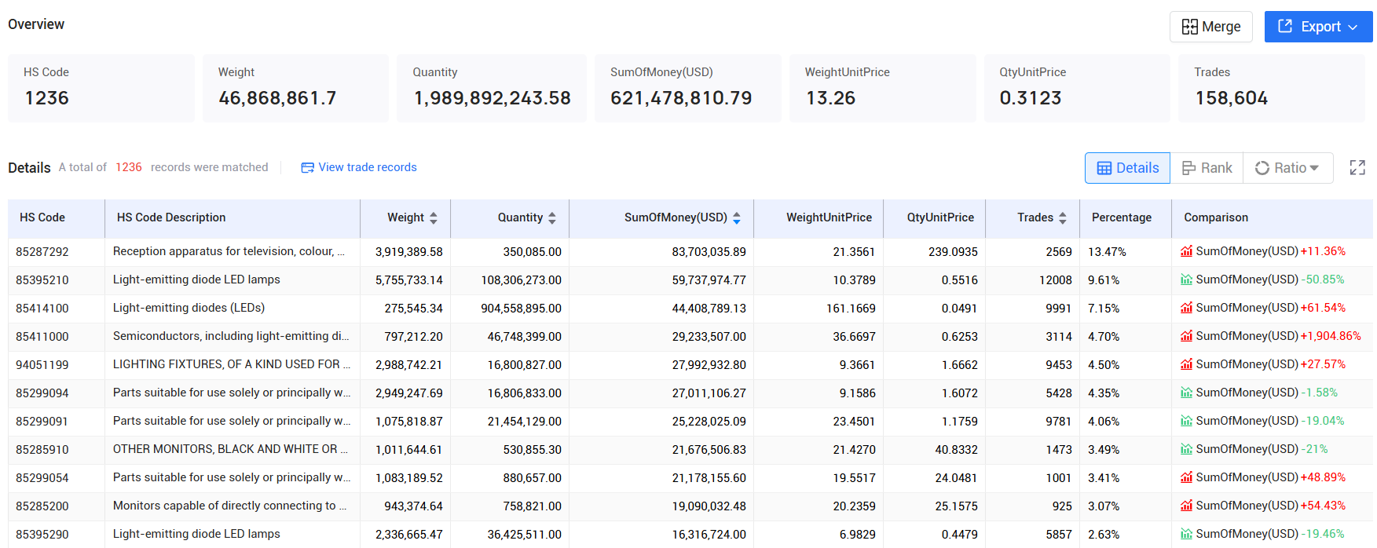This screenshot has width=1377, height=548.
Task: Toggle fullscreen expand icon
Action: coord(1357,167)
